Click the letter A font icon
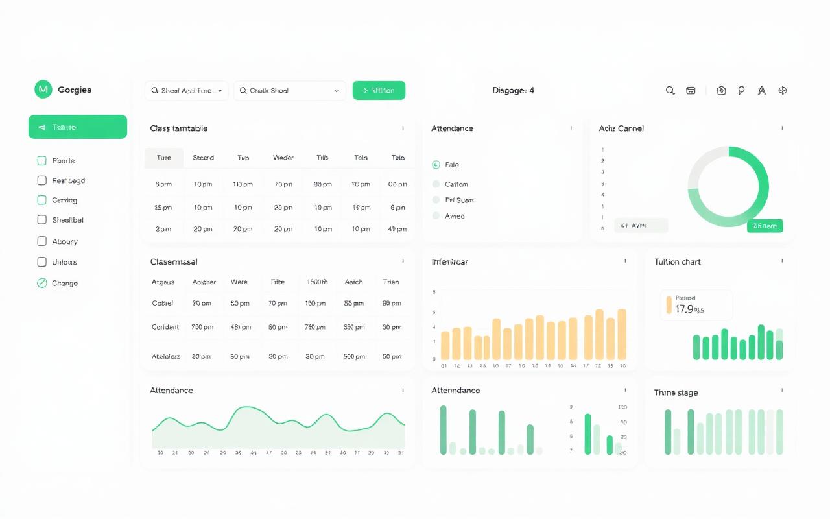This screenshot has height=519, width=830. 762,91
